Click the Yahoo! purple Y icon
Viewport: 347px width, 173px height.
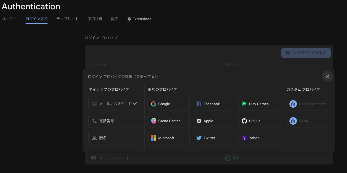[244, 138]
